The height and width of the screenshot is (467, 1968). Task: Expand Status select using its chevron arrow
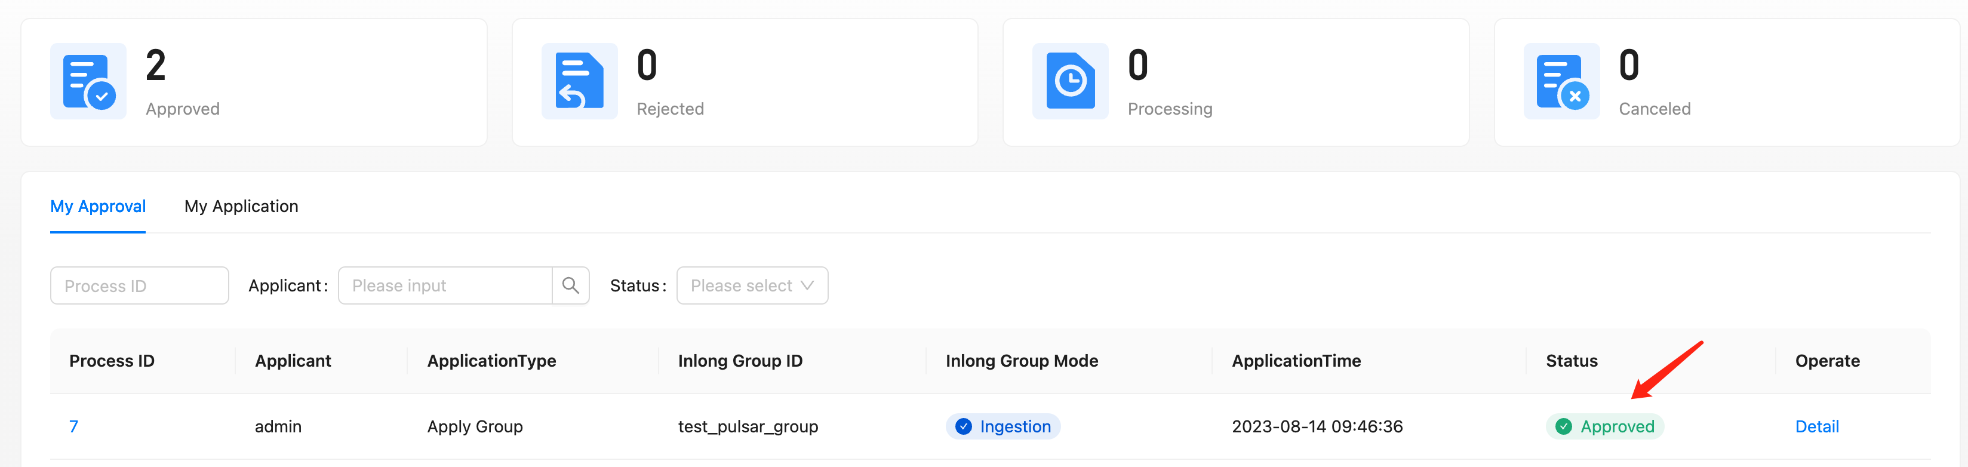pos(807,286)
